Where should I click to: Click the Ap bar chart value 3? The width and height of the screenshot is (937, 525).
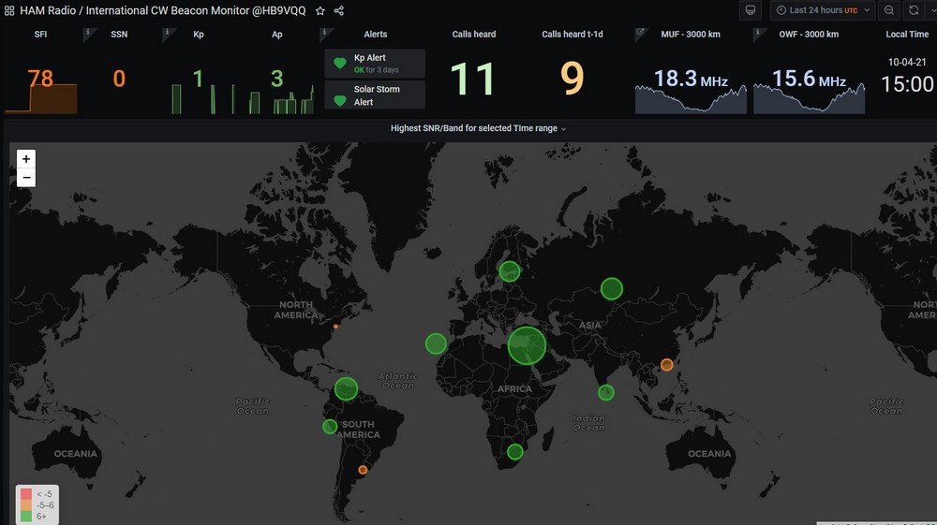tap(276, 79)
